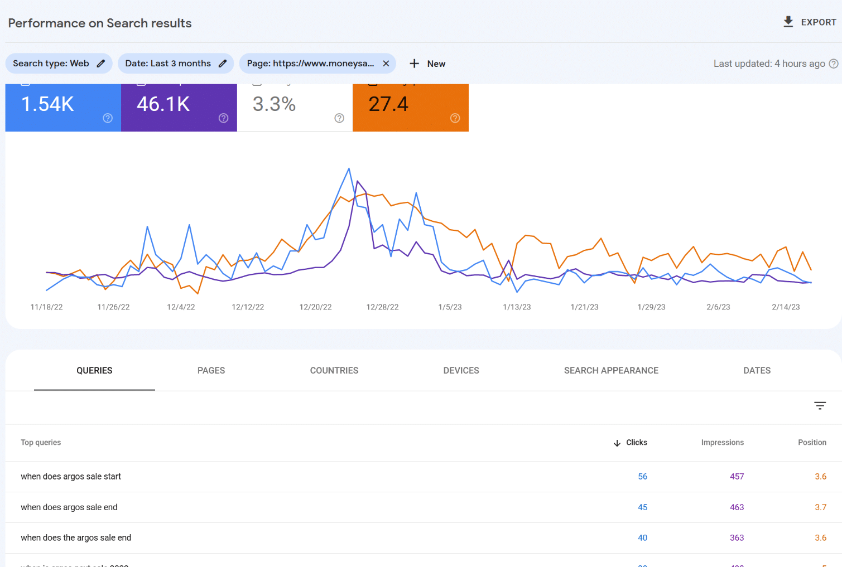Switch to the PAGES tab
The height and width of the screenshot is (567, 842).
coord(211,370)
